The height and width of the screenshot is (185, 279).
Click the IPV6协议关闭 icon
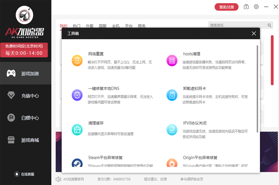[x=172, y=129]
